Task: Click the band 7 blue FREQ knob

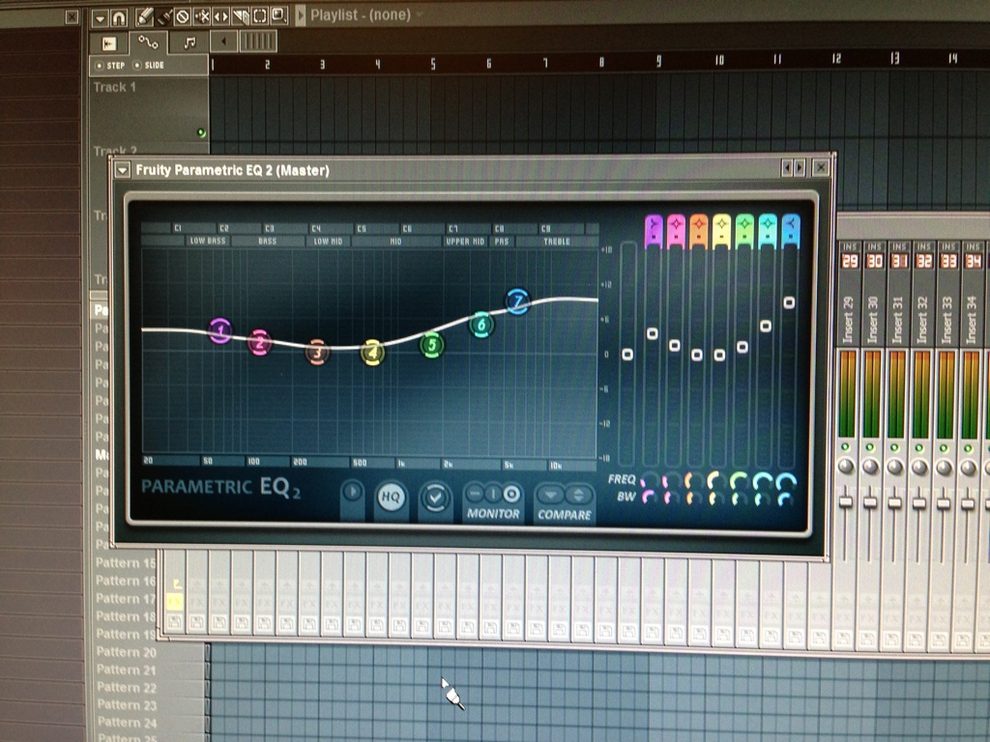Action: (x=785, y=481)
